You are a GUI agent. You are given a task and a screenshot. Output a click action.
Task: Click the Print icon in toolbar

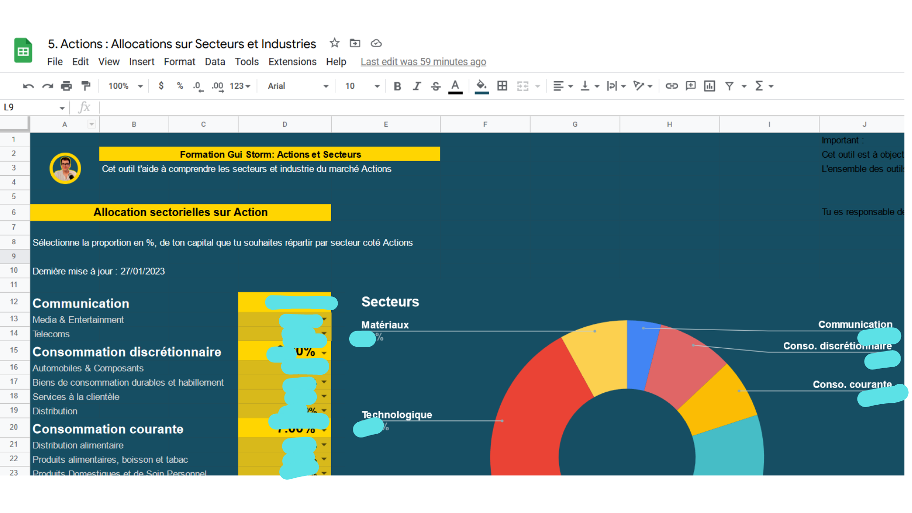click(66, 86)
